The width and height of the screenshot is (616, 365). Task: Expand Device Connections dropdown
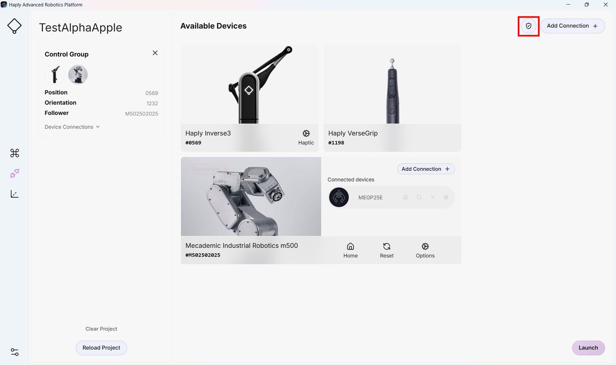point(72,127)
